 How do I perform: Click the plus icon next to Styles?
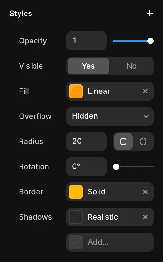pos(149,14)
